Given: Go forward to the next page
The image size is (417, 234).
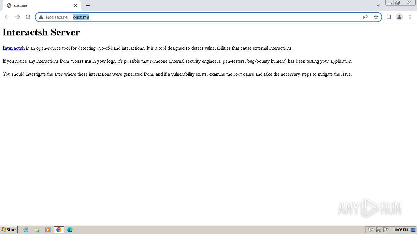Looking at the screenshot, I should tap(18, 17).
